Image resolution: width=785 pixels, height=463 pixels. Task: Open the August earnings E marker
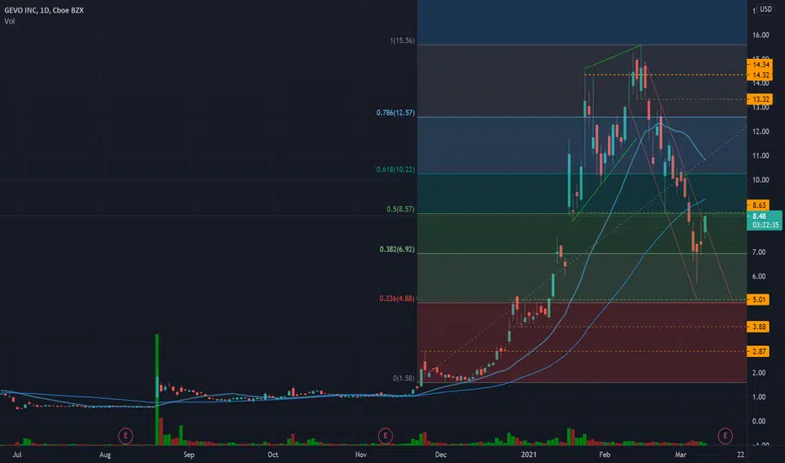click(x=125, y=436)
